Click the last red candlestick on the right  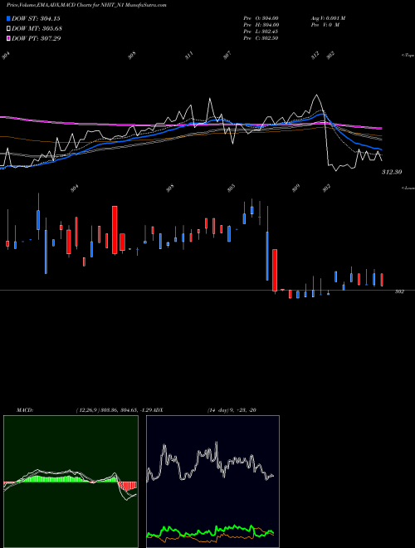click(382, 280)
